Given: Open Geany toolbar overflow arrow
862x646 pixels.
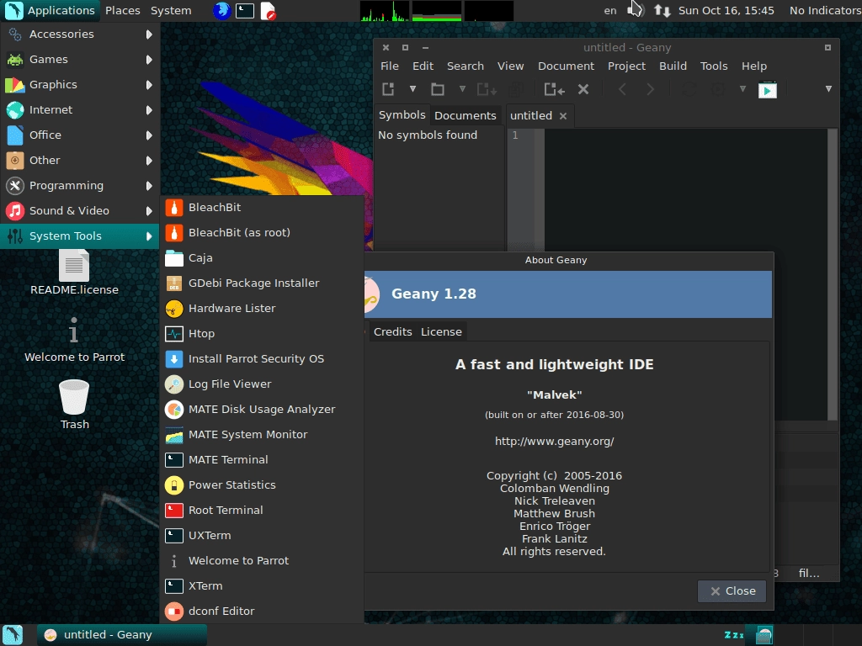Looking at the screenshot, I should 828,89.
